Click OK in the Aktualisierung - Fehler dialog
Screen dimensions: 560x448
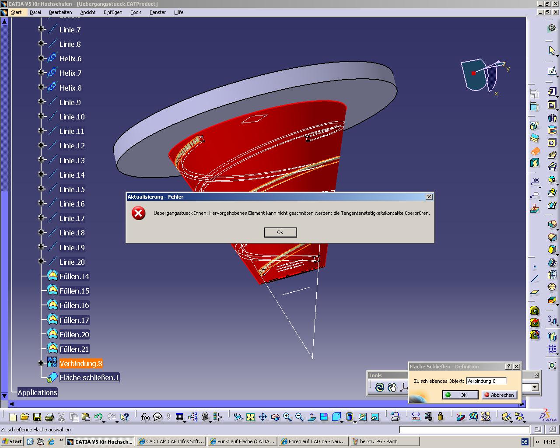coord(280,232)
